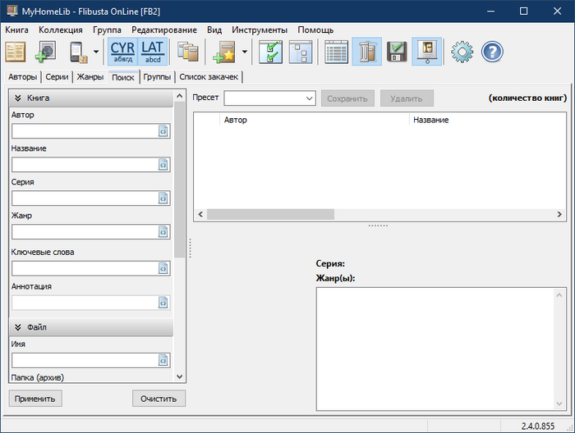This screenshot has height=433, width=575.
Task: Click the Сохранить preset button
Action: point(347,98)
